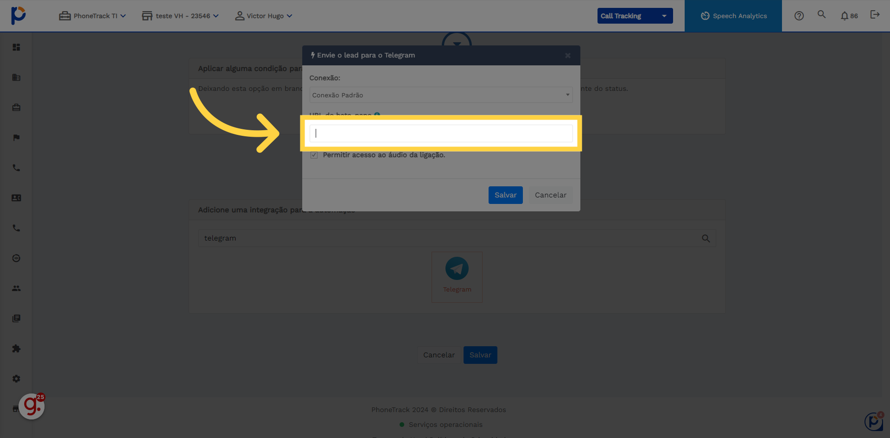The width and height of the screenshot is (890, 438).
Task: Click the Telegram integration tile
Action: [x=457, y=277]
